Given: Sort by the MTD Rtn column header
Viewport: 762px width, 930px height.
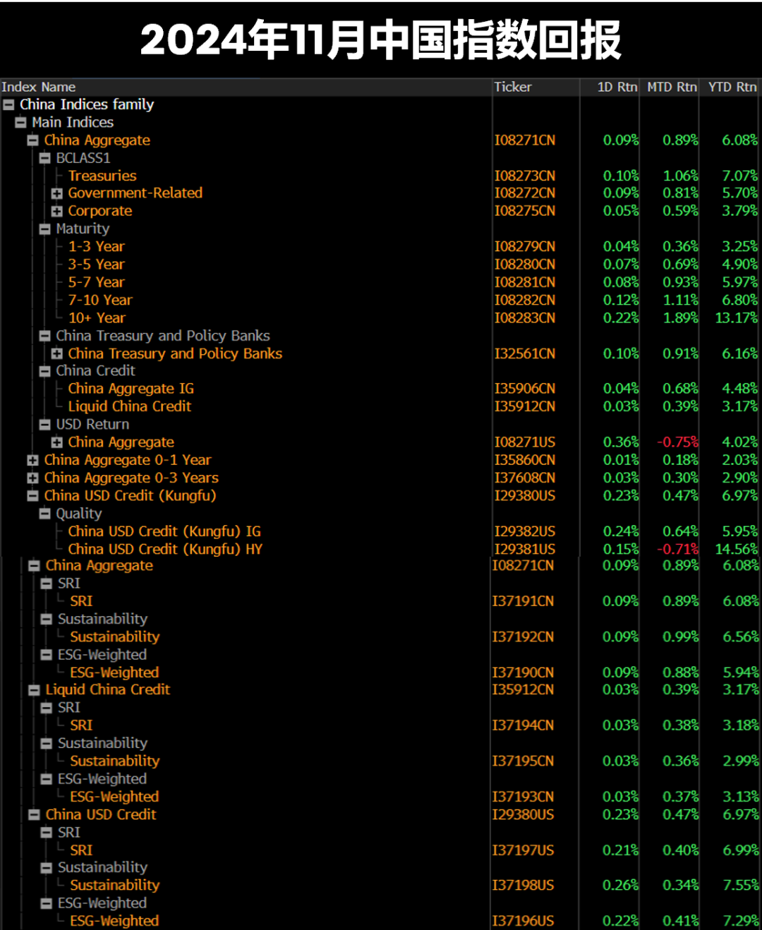Looking at the screenshot, I should coord(672,87).
